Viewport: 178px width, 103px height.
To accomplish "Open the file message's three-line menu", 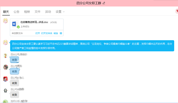I will (x=61, y=33).
